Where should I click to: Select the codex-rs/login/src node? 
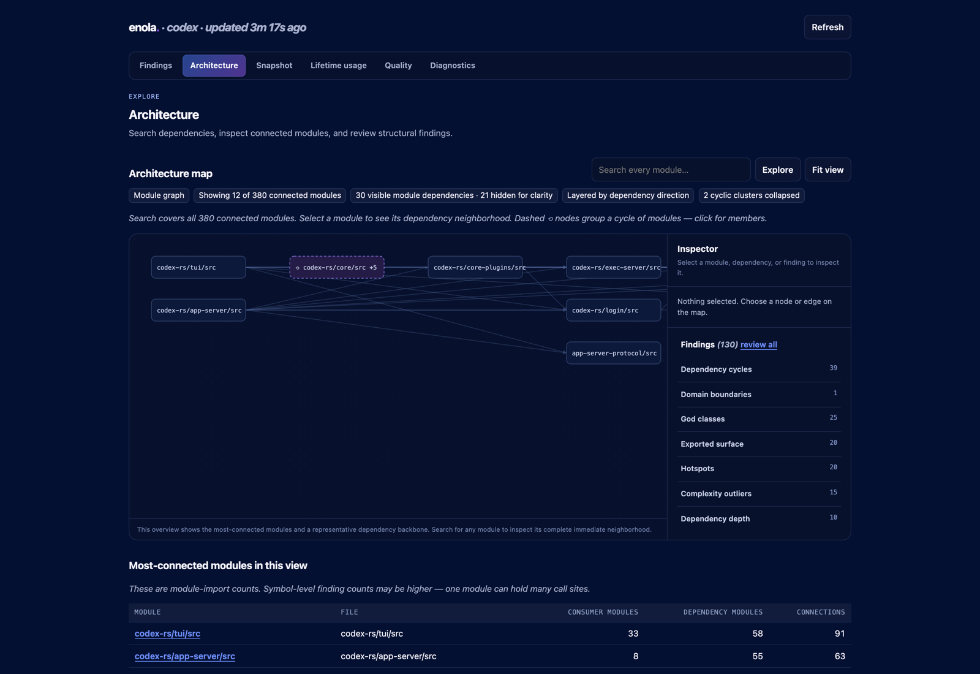(x=613, y=310)
